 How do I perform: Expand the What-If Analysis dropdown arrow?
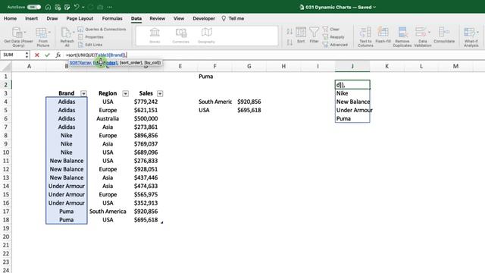tap(478, 32)
